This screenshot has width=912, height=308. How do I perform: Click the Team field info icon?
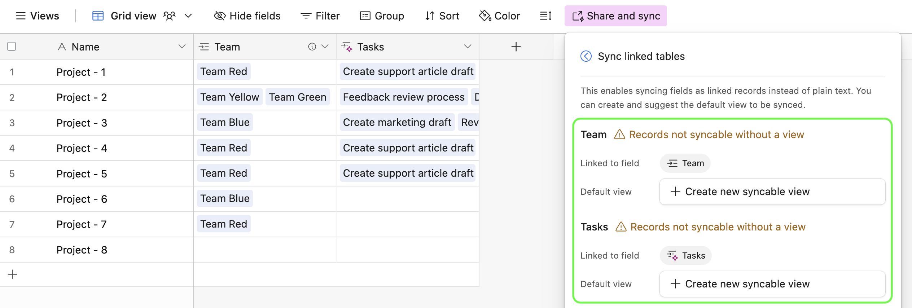click(x=312, y=47)
